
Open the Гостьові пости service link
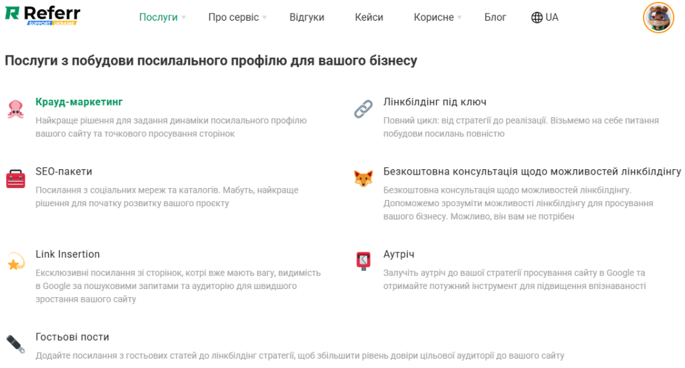click(x=72, y=337)
